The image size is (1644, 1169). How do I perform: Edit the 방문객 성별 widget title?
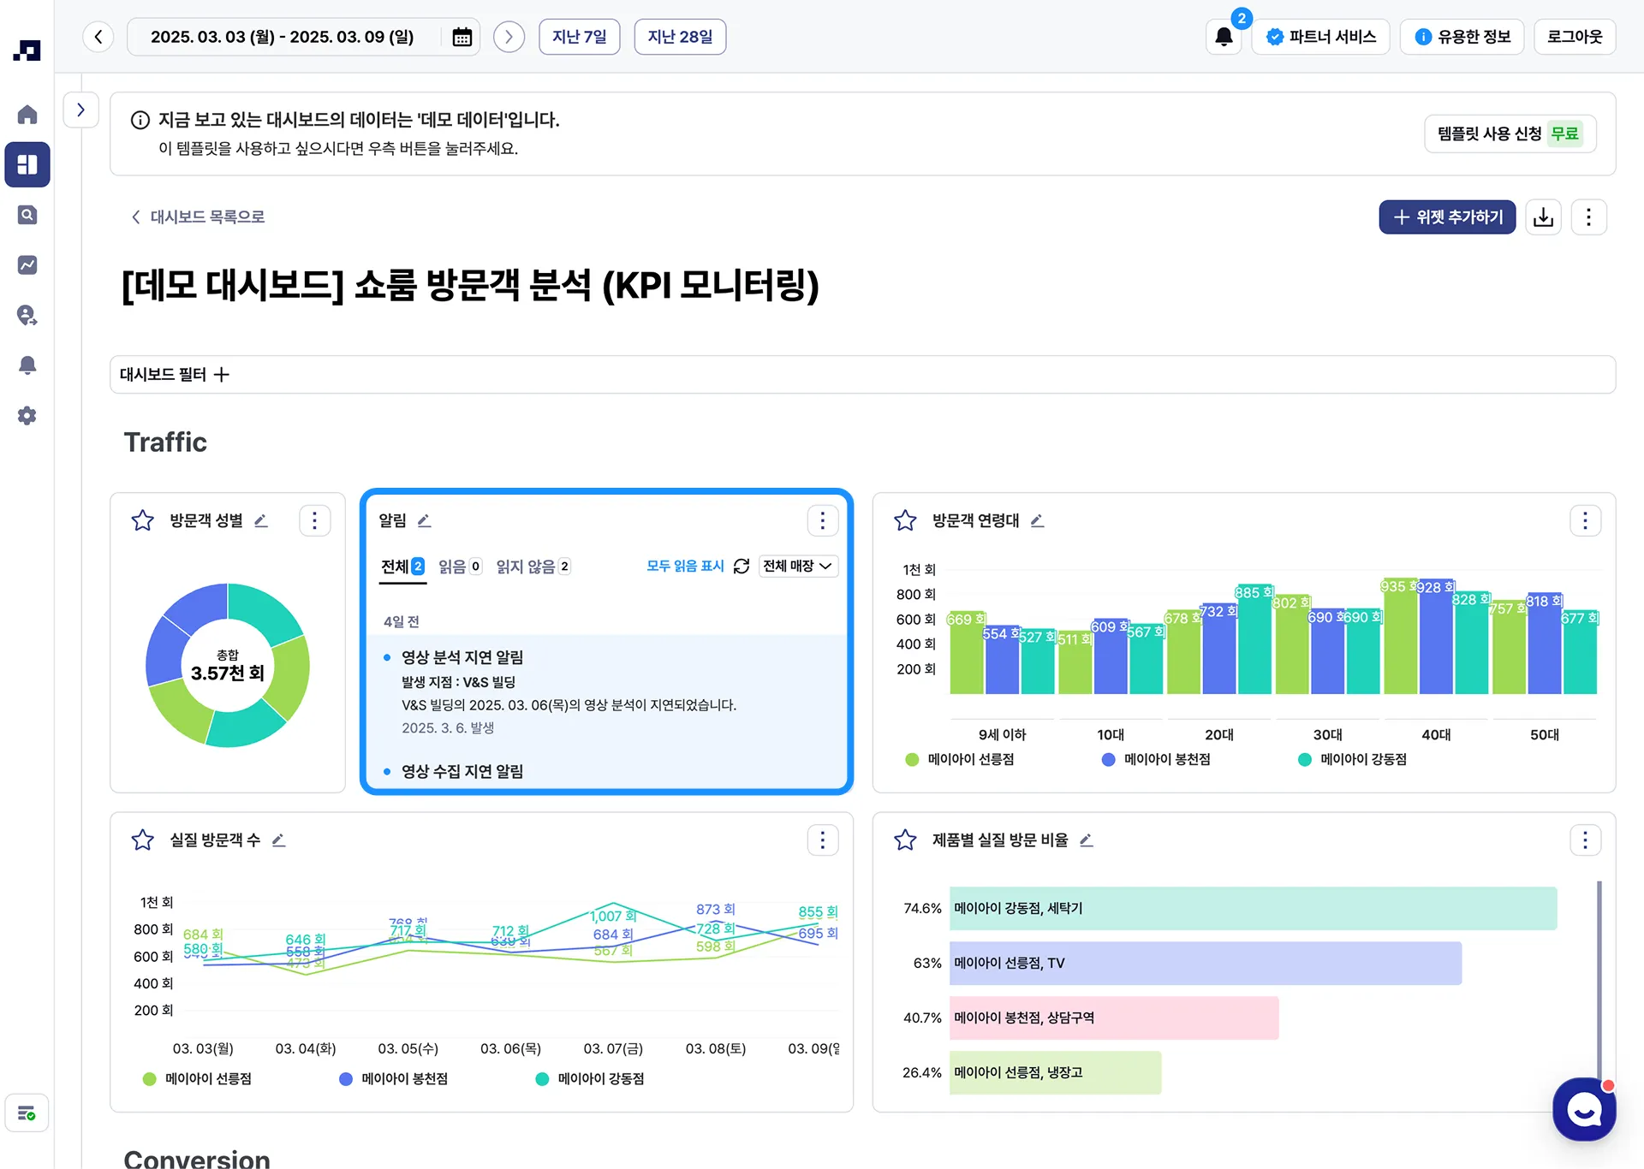click(x=261, y=520)
